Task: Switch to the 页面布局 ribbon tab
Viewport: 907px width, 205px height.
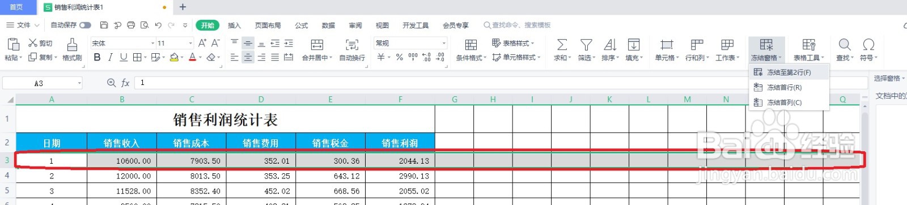Action: 268,25
